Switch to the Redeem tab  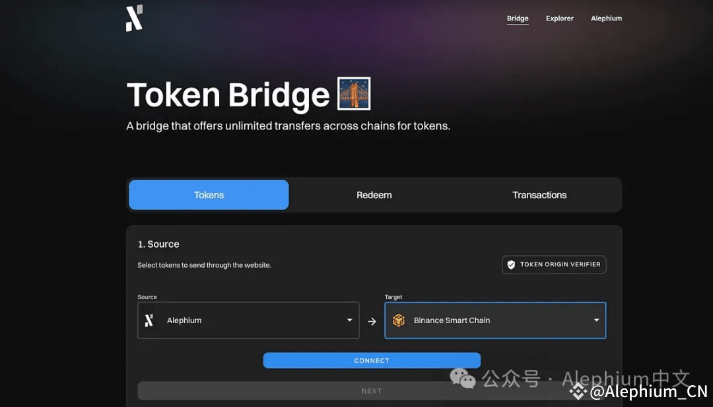[x=374, y=195]
